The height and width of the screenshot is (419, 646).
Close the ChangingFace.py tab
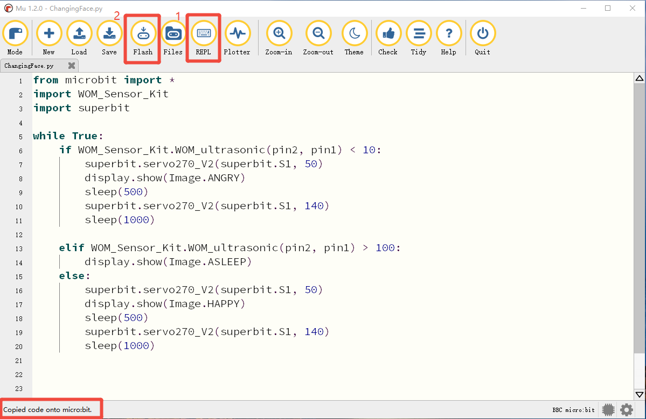pyautogui.click(x=72, y=66)
